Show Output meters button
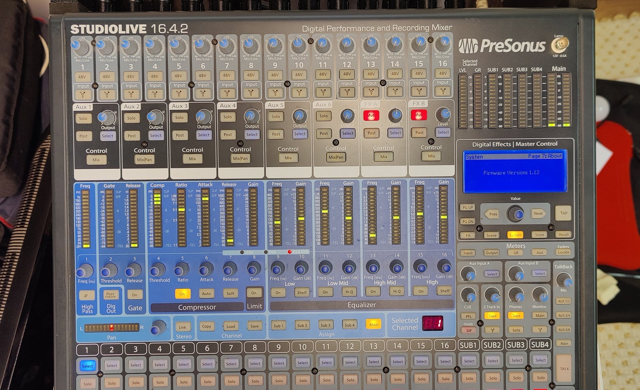The height and width of the screenshot is (390, 640). click(x=492, y=253)
